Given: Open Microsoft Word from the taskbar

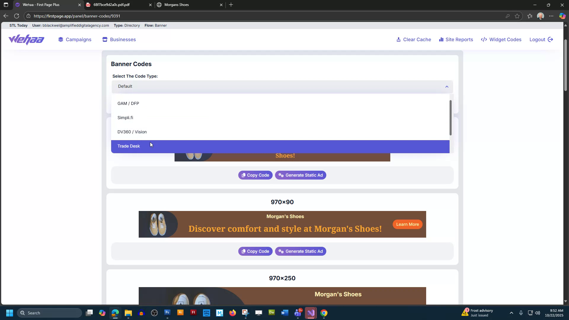Looking at the screenshot, I should (284, 313).
